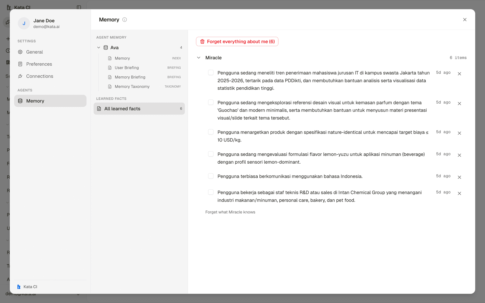
Task: Close the Memory settings dialog
Action: click(465, 20)
